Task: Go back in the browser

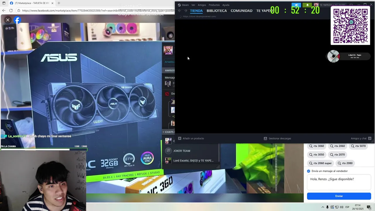Action: [x=4, y=11]
